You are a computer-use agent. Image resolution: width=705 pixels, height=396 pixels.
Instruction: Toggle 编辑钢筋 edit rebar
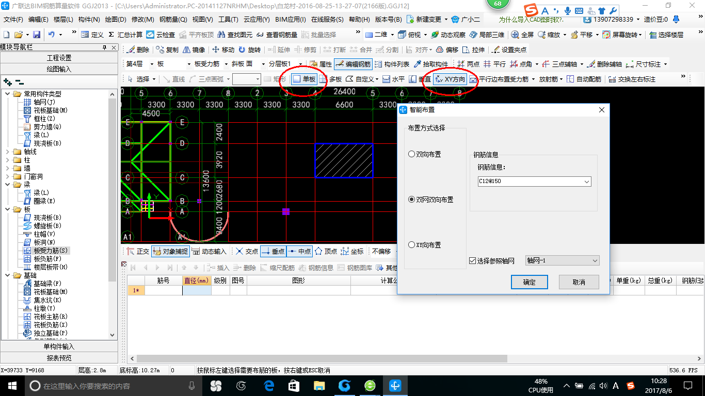coord(353,64)
